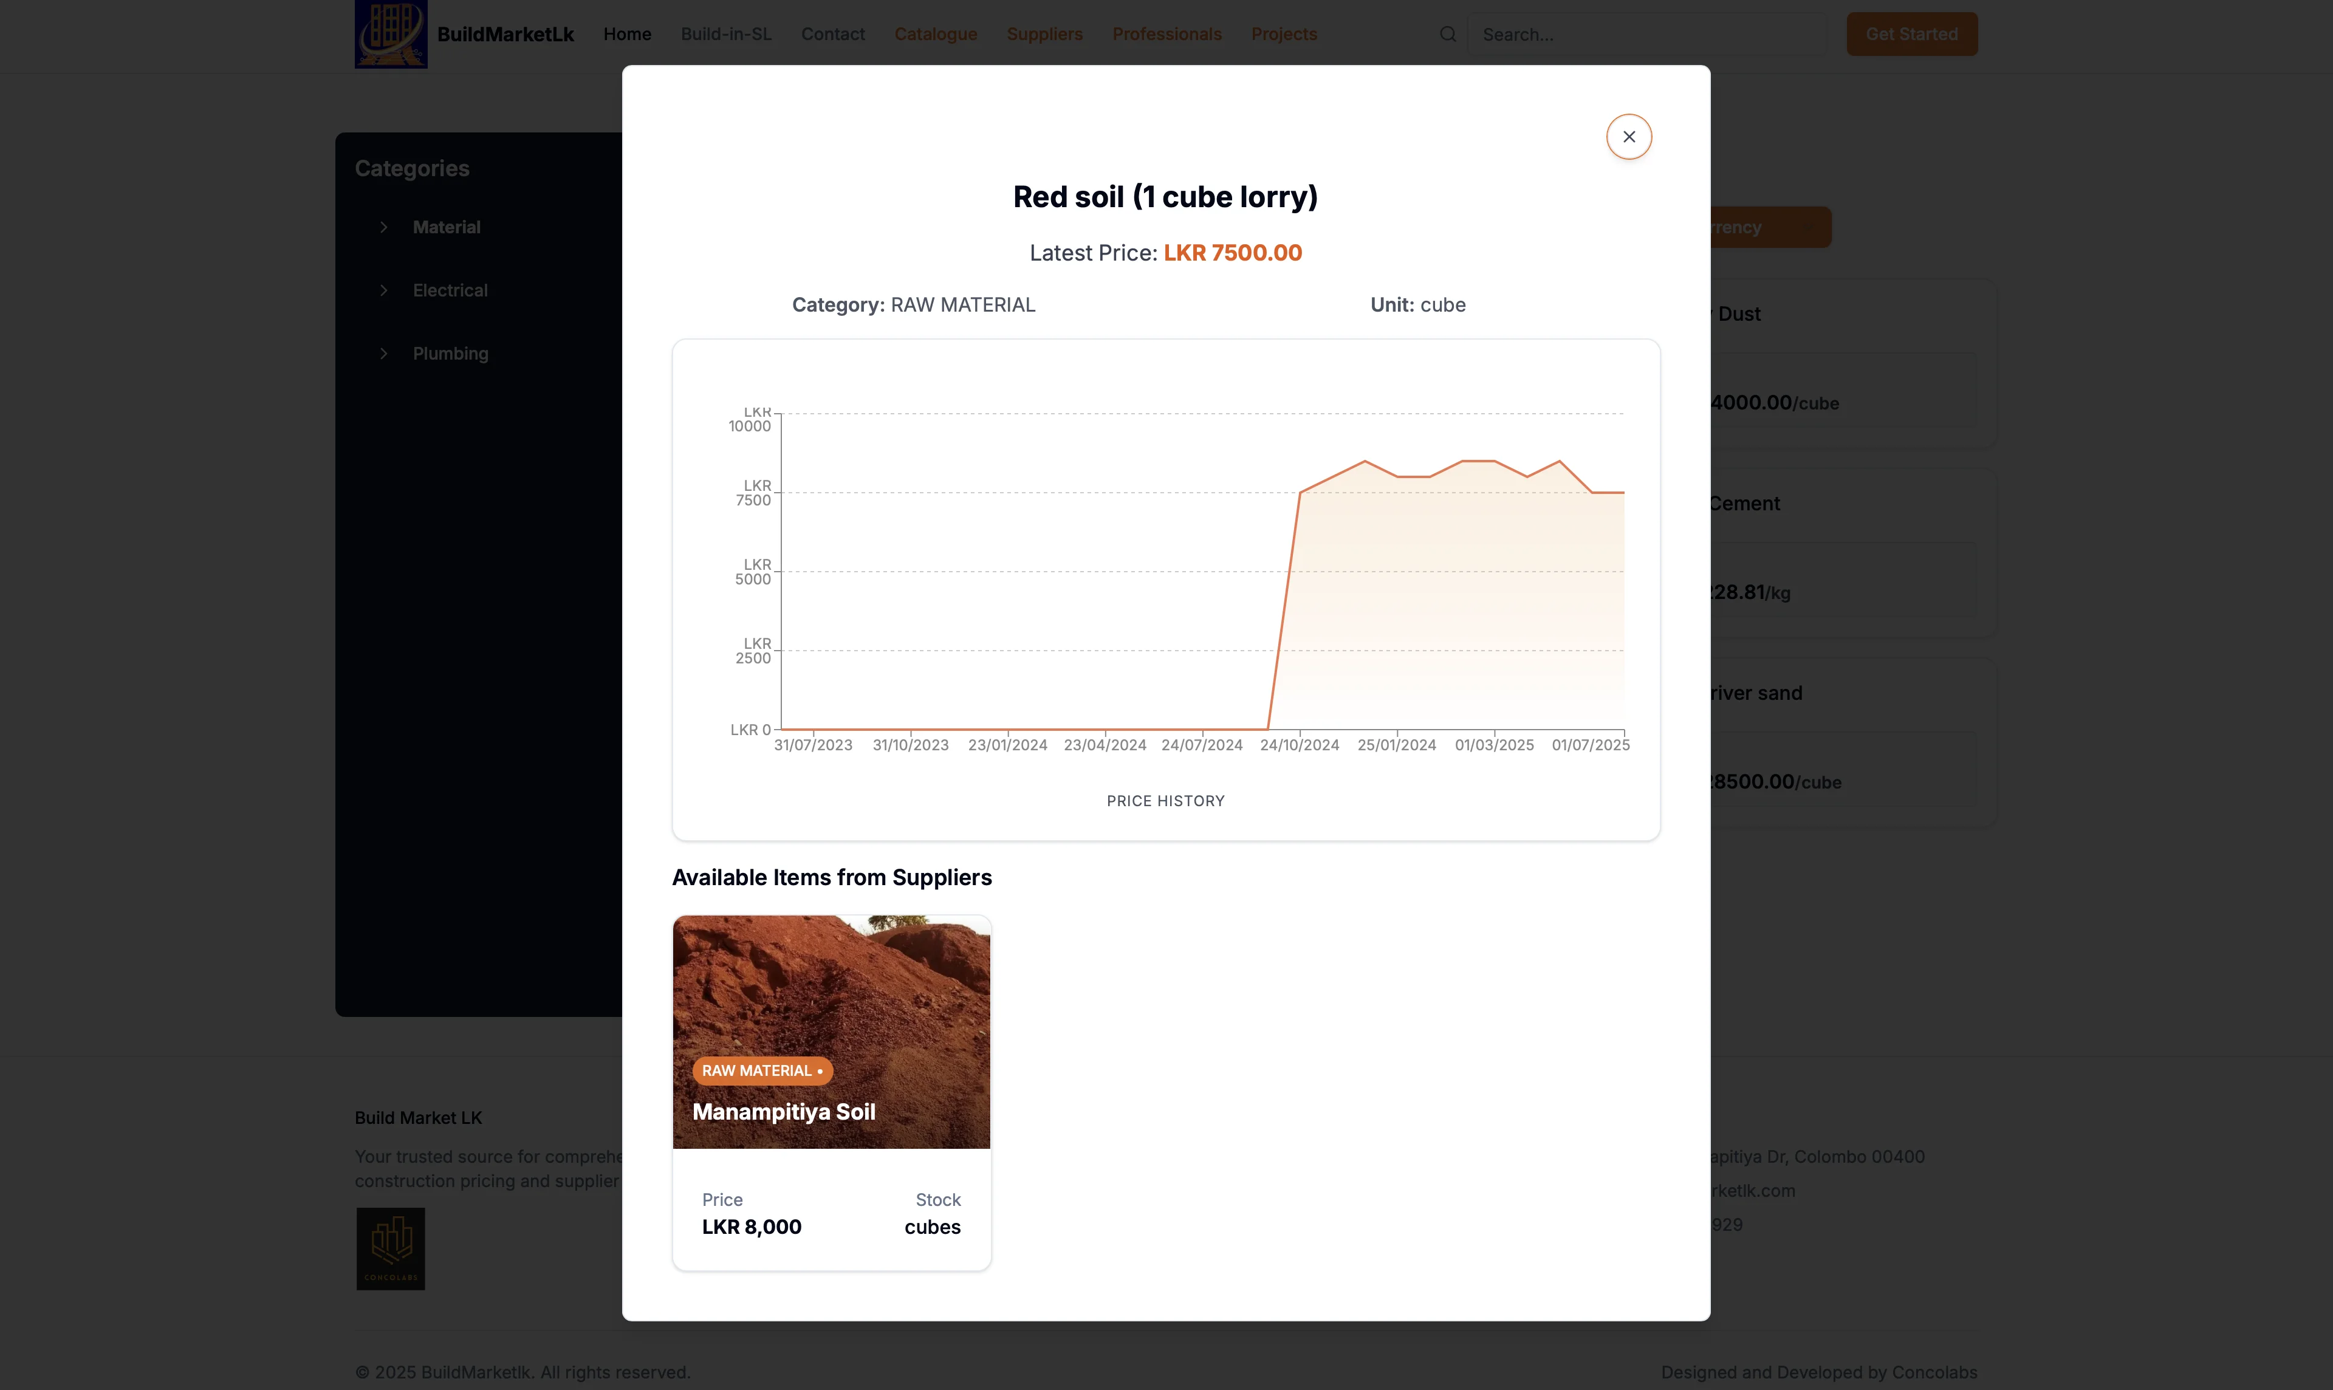Click the BuildMarketLk logo
Image resolution: width=2333 pixels, height=1390 pixels.
(x=391, y=35)
